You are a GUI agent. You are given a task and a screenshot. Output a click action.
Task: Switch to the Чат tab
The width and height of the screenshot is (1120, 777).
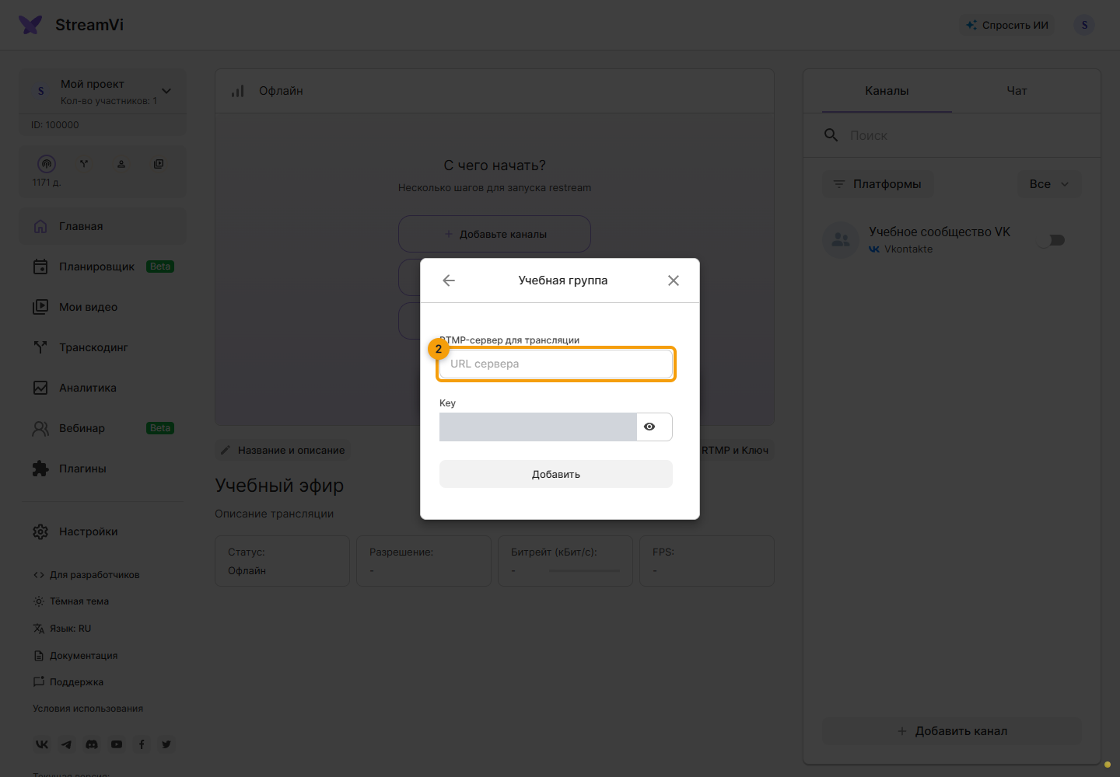[1017, 91]
